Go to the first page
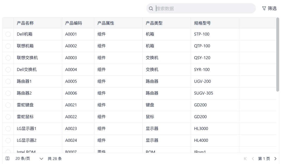 245,159
